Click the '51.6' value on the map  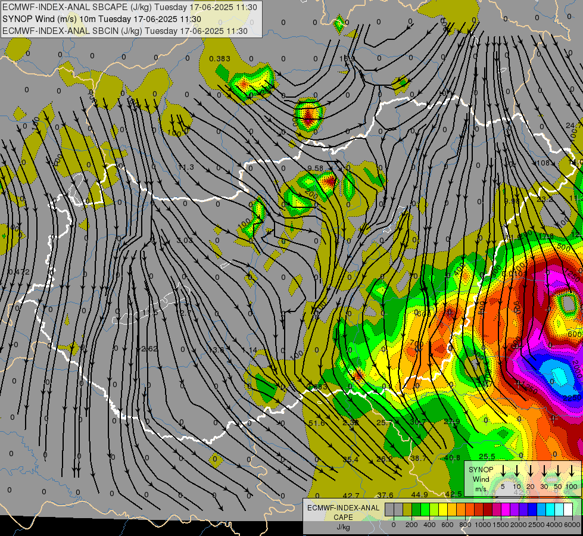tap(317, 423)
